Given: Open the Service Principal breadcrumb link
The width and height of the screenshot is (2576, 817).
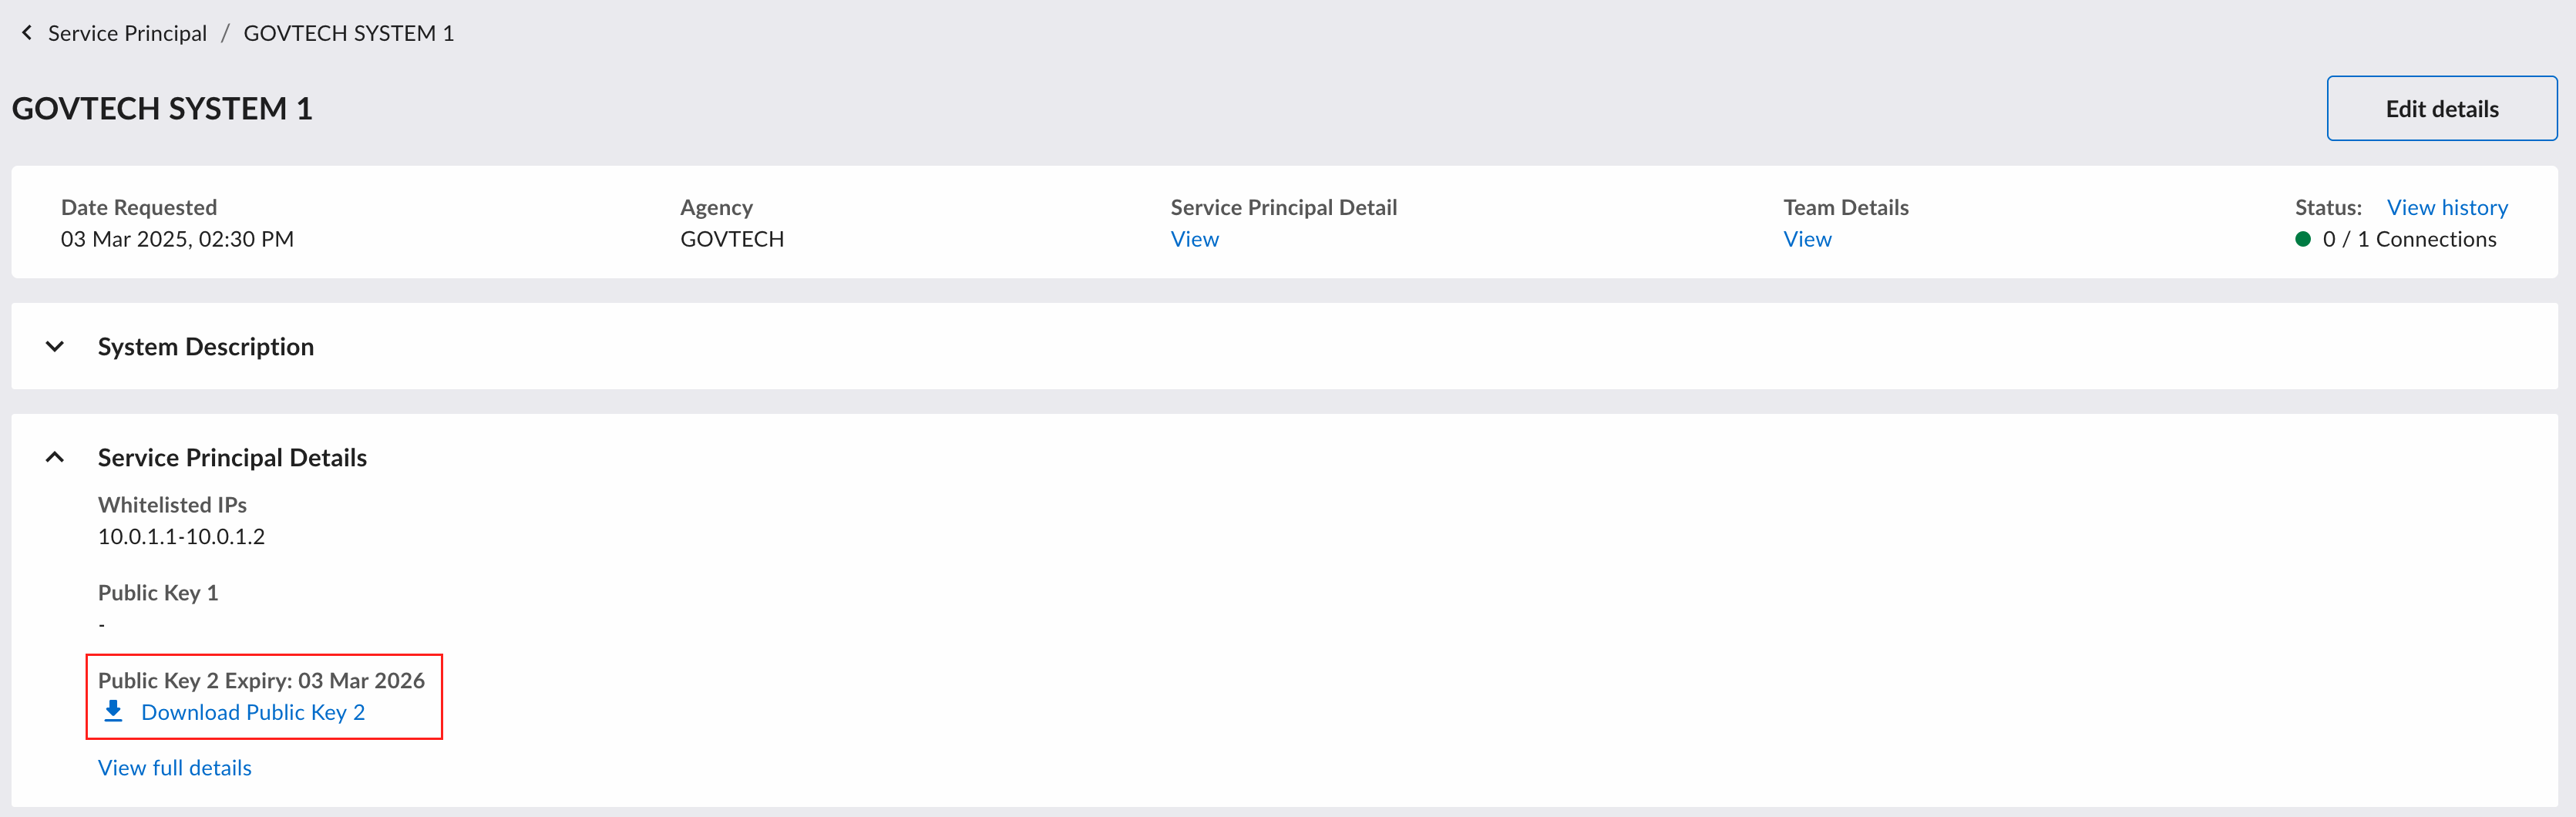Looking at the screenshot, I should click(127, 33).
